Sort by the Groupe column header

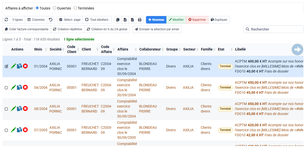pyautogui.click(x=173, y=49)
